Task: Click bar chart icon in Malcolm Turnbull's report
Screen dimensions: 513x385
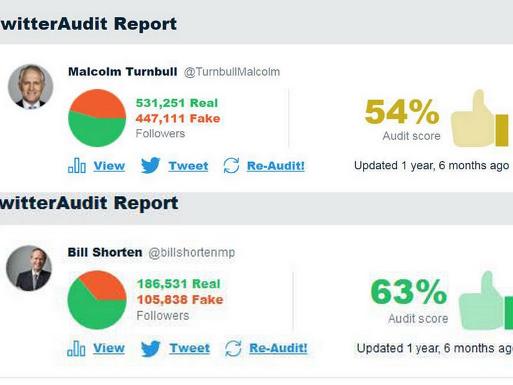Action: [x=76, y=166]
